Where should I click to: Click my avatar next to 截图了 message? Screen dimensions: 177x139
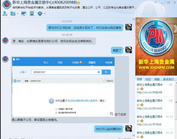coord(129,50)
